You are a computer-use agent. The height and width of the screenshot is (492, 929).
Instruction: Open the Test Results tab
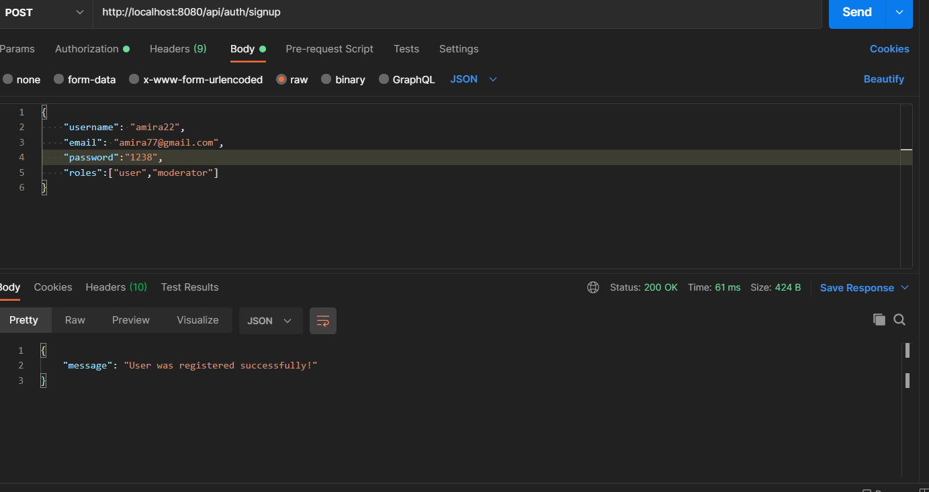click(x=189, y=287)
